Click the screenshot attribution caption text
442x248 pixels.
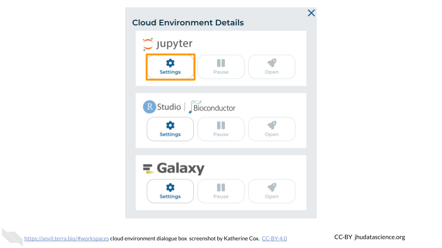[185, 238]
